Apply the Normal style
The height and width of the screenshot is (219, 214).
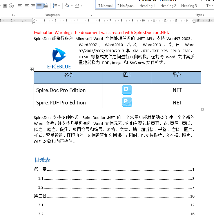(x=105, y=6)
